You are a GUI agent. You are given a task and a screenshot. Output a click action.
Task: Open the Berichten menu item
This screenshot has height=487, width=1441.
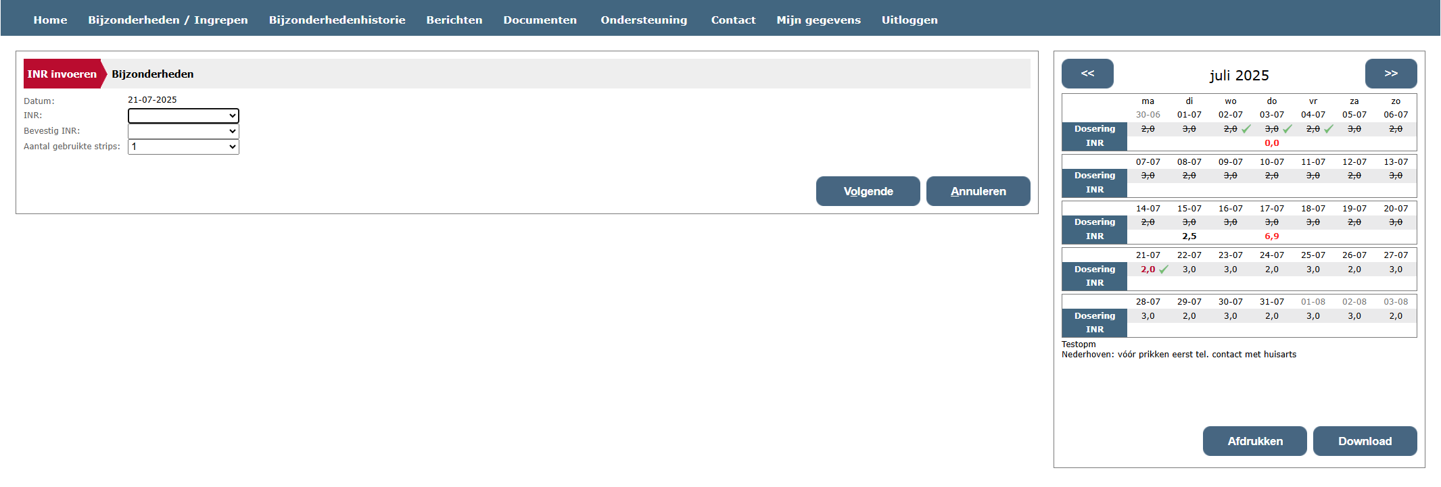tap(454, 20)
